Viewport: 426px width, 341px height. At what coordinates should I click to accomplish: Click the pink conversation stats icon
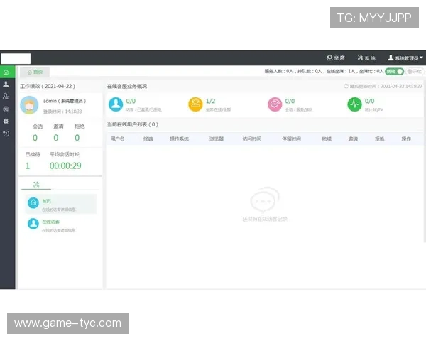coord(275,104)
